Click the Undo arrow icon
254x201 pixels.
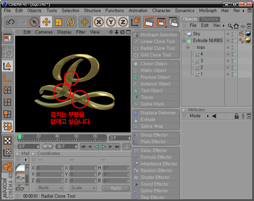[10, 23]
